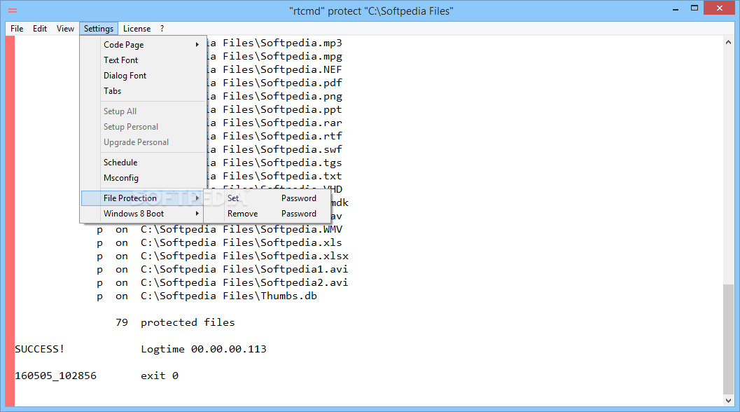This screenshot has width=740, height=412.
Task: Click the 'Logtime 00.00.00.113' text
Action: click(204, 349)
